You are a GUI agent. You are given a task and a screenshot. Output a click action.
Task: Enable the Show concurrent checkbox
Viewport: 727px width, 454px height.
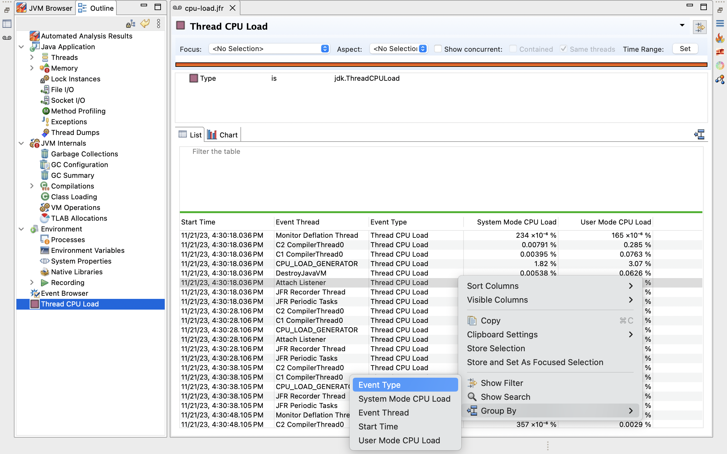[x=438, y=49]
